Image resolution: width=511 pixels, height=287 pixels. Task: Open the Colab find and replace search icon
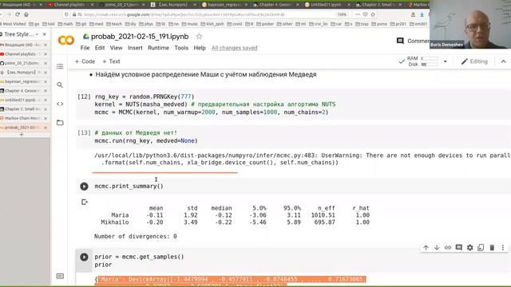click(x=60, y=85)
